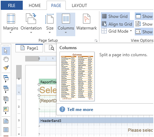Viewport: 154px width, 137px height.
Task: Select the arrow pointer tool
Action: (6, 51)
